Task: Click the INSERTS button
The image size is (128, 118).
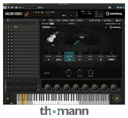Action: pos(72,24)
